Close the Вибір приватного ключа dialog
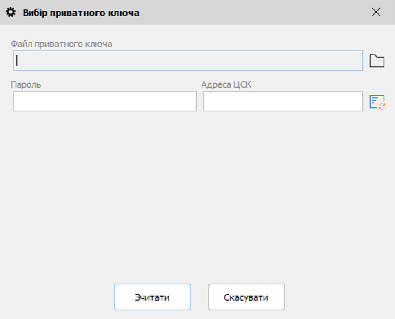This screenshot has height=319, width=395. (376, 12)
